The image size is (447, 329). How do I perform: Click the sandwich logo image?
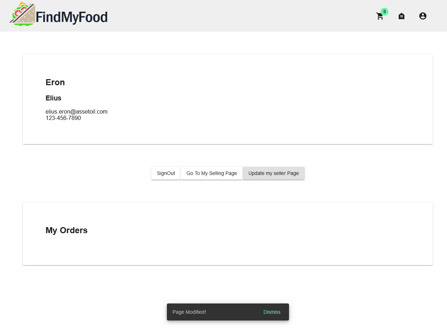(x=22, y=14)
